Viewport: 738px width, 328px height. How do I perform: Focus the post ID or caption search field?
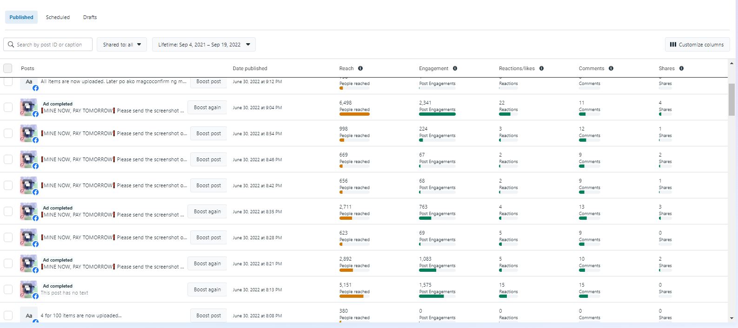click(x=52, y=45)
